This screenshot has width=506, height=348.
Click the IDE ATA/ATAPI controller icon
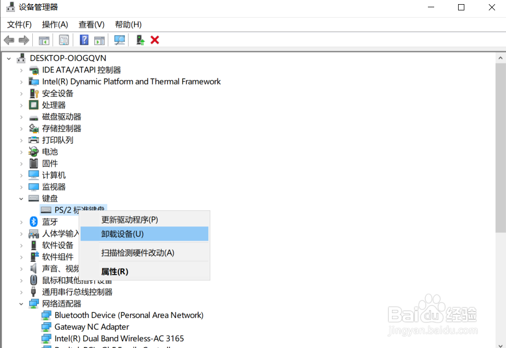tap(33, 70)
